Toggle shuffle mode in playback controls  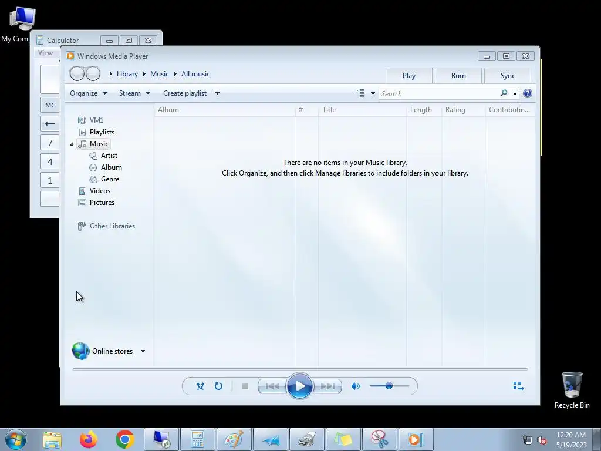(200, 386)
